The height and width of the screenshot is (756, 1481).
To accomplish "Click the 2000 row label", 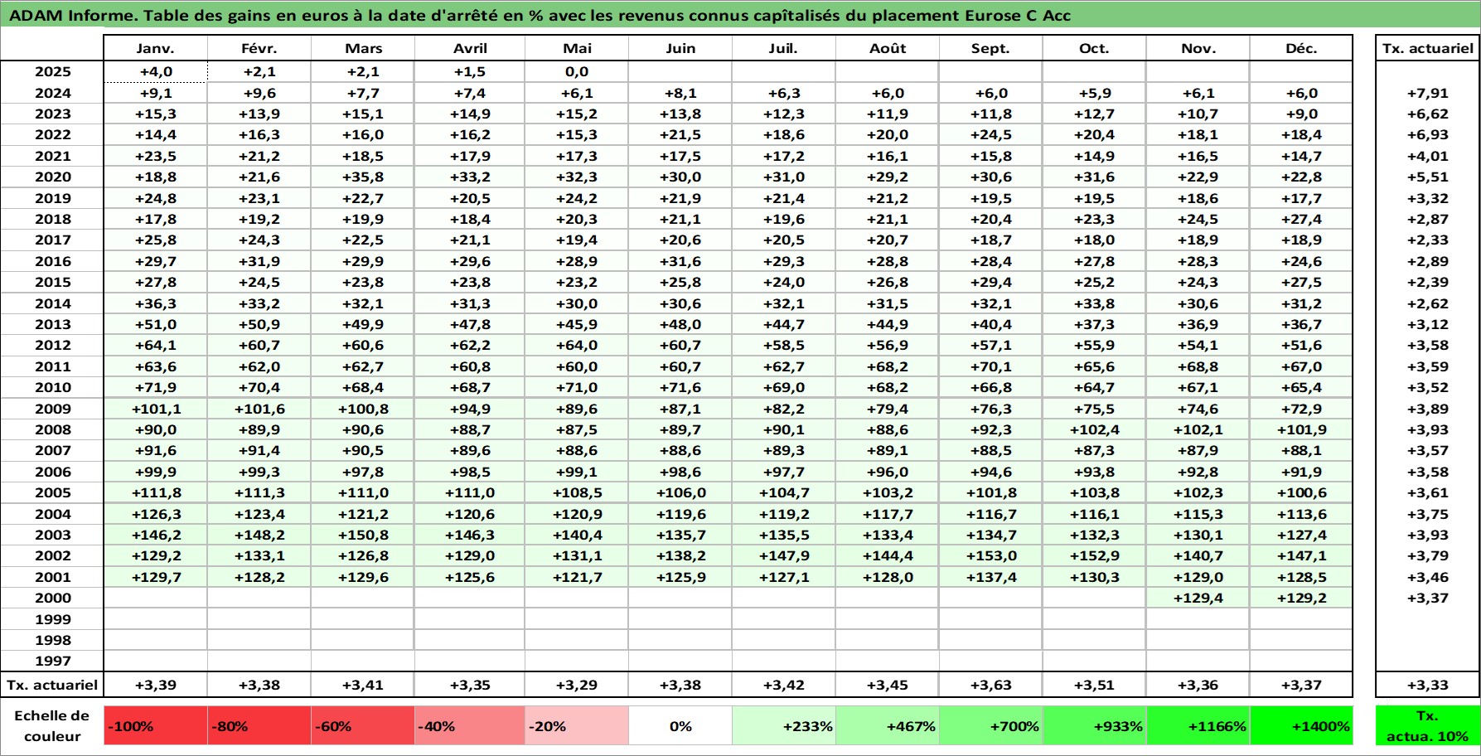I will [x=52, y=598].
